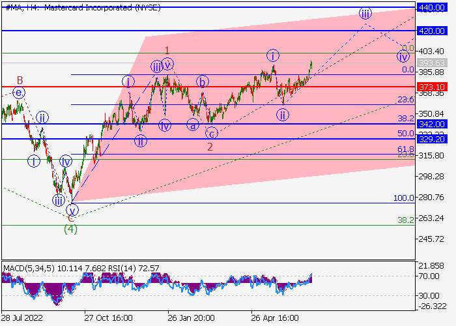
Task: Click the red 373.10 price label
Action: 431,87
